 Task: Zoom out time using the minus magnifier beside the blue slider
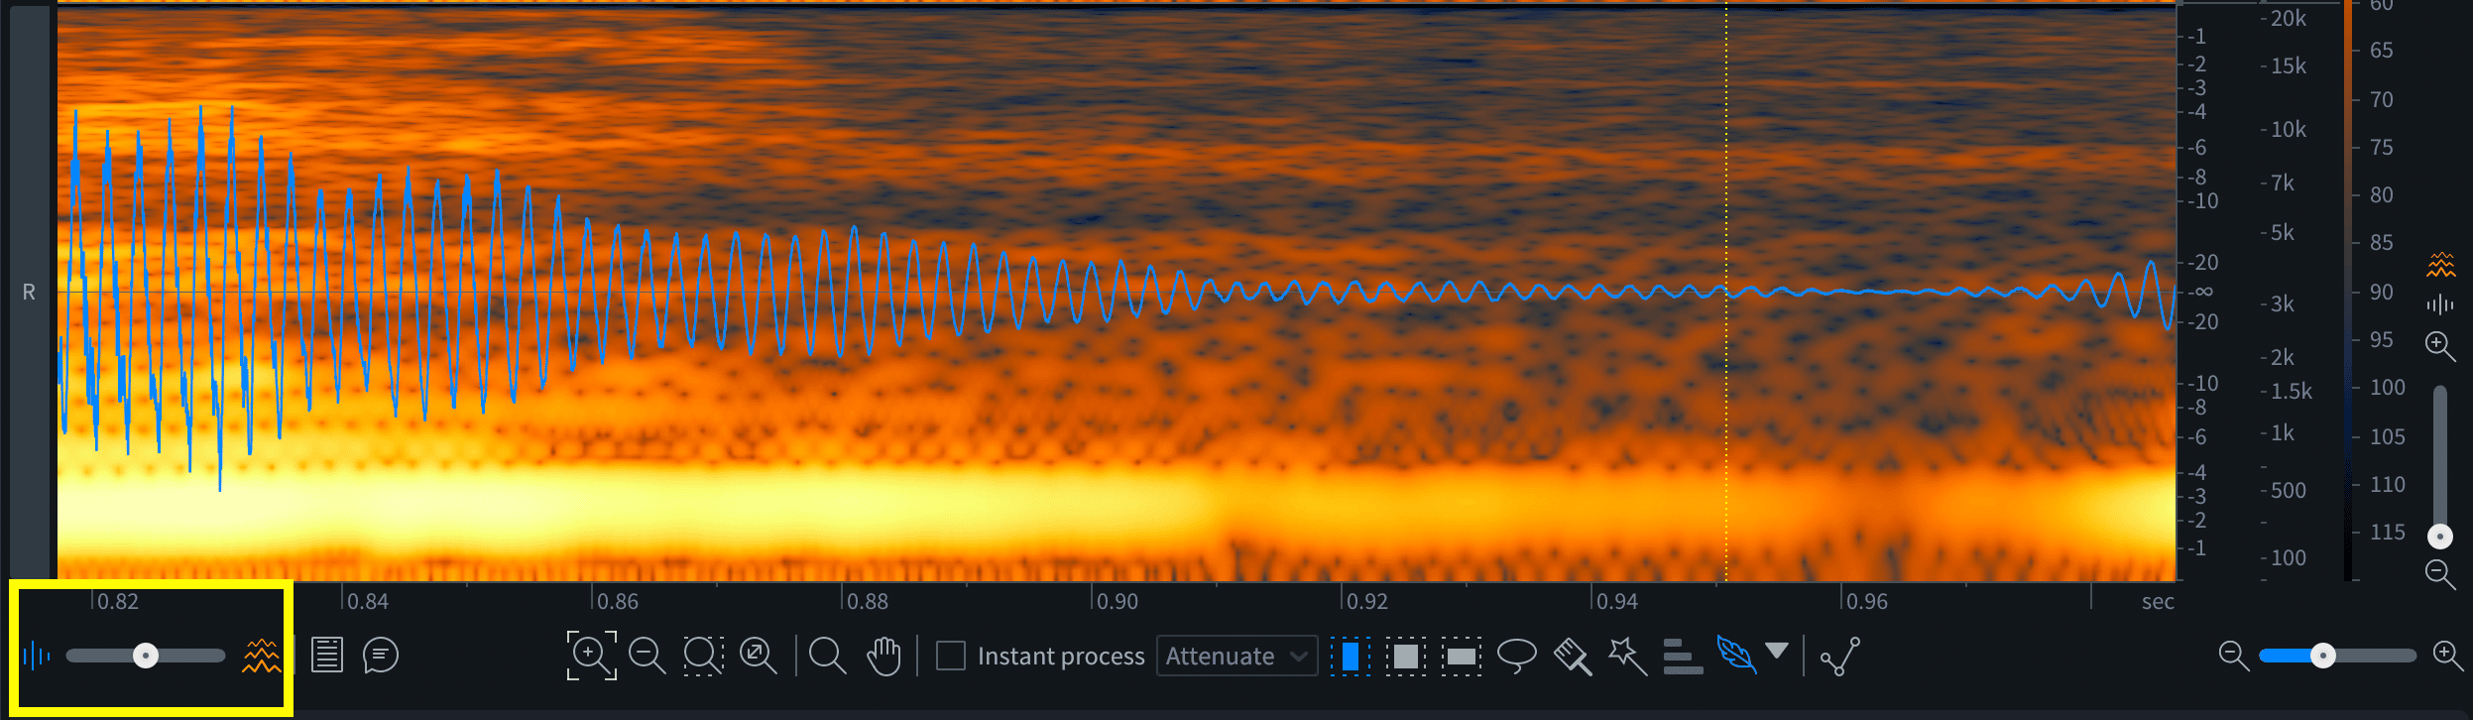[2233, 656]
